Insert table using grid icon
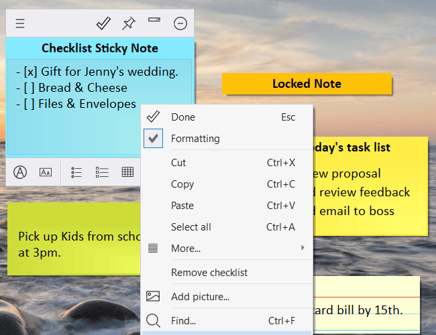 pyautogui.click(x=127, y=172)
